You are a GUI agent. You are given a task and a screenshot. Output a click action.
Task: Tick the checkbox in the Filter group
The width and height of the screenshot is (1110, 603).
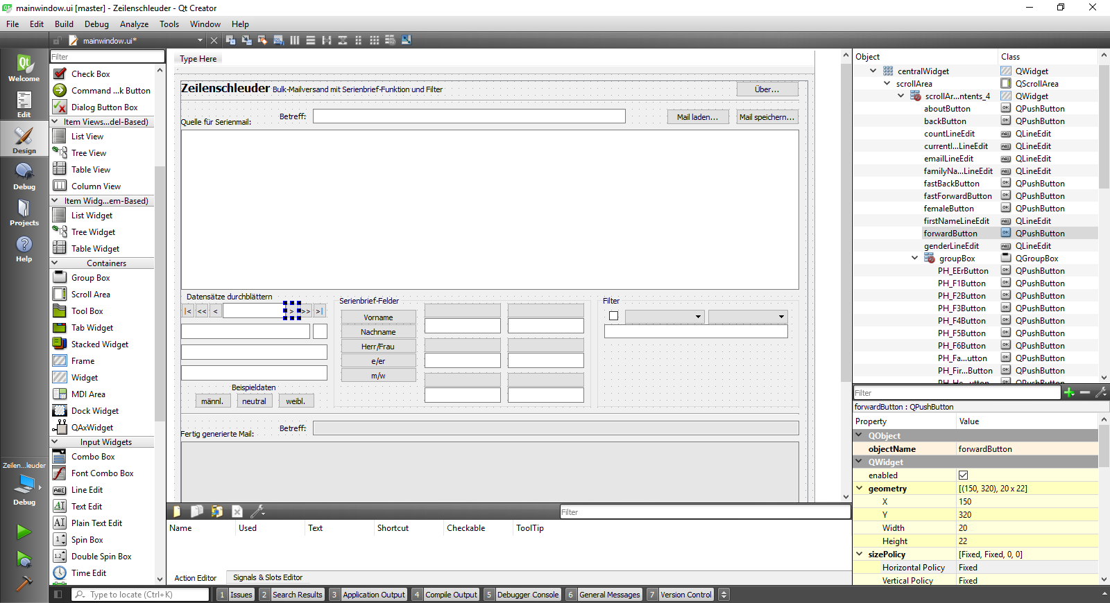613,316
